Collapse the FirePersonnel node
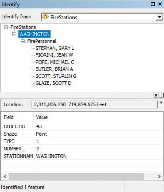 coord(22,41)
